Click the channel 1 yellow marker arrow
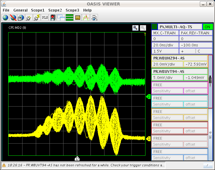 click(148, 139)
